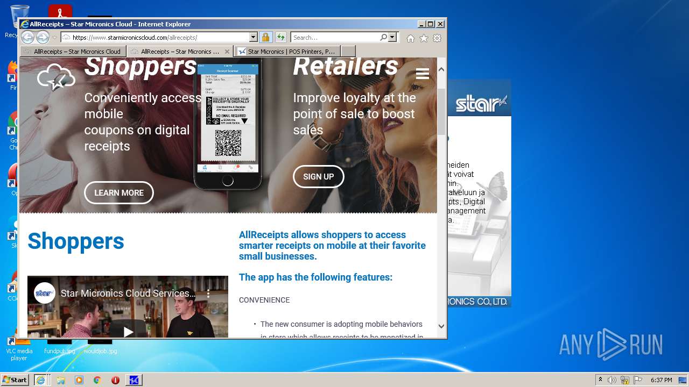Open the Opera taskbar icon
The width and height of the screenshot is (689, 387).
click(115, 380)
